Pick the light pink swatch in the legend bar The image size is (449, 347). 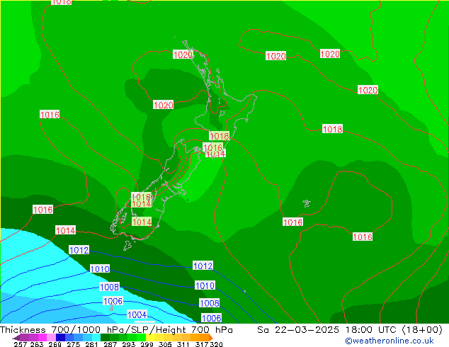pos(51,337)
